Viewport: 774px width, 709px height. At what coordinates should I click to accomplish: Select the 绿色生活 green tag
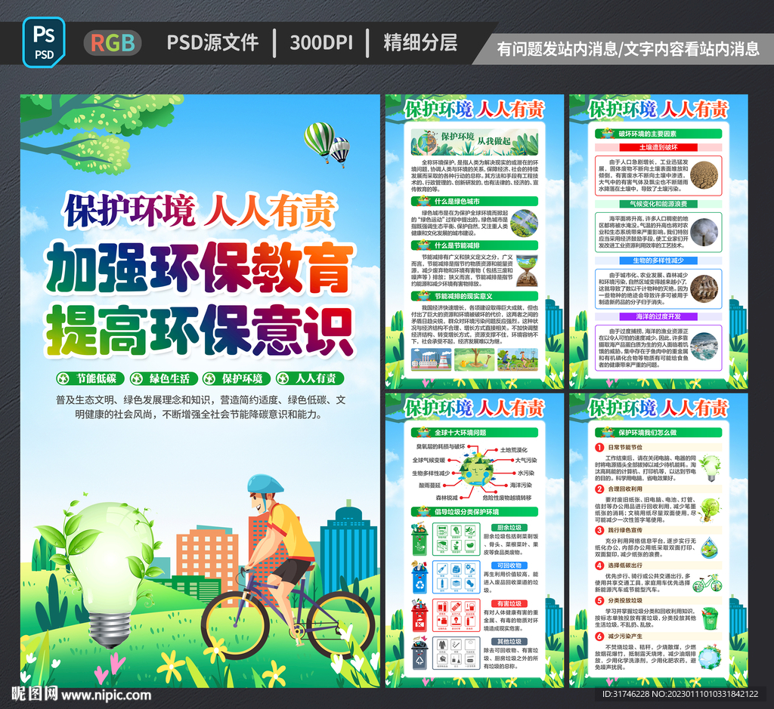(x=163, y=378)
